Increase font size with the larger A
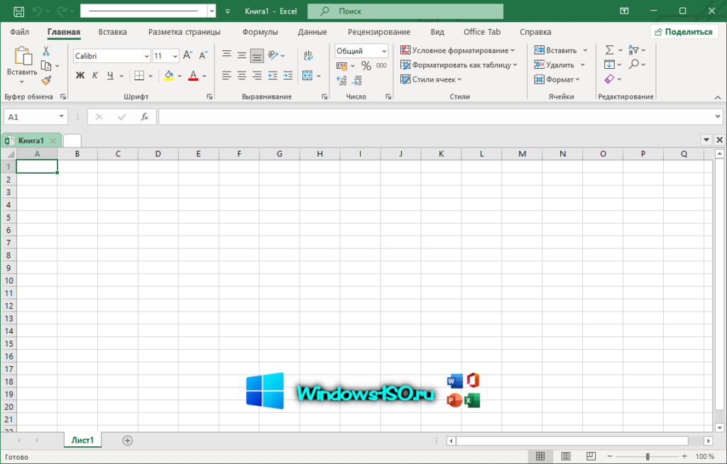The width and height of the screenshot is (727, 464). [x=187, y=55]
